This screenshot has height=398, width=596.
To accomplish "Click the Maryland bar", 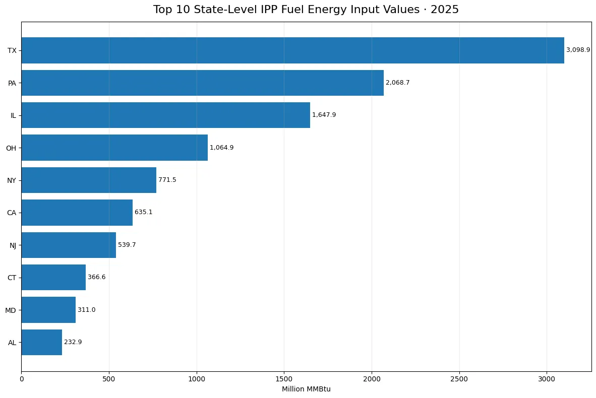I will (48, 310).
